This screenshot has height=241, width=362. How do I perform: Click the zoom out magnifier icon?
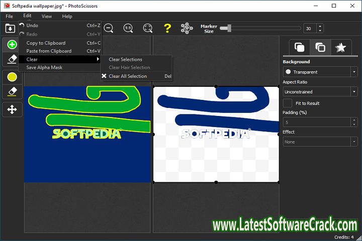tap(109, 29)
